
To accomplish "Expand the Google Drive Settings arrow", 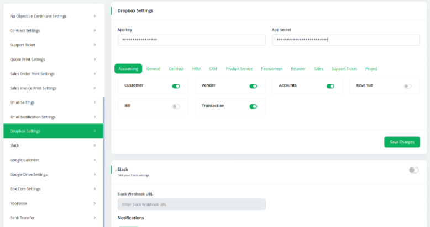I will pyautogui.click(x=95, y=175).
